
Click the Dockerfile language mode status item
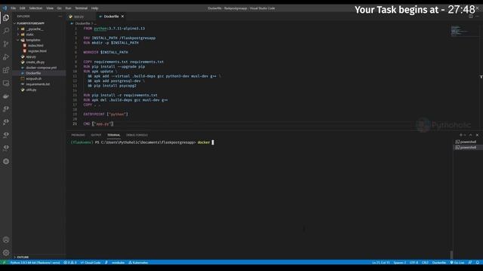(x=439, y=263)
